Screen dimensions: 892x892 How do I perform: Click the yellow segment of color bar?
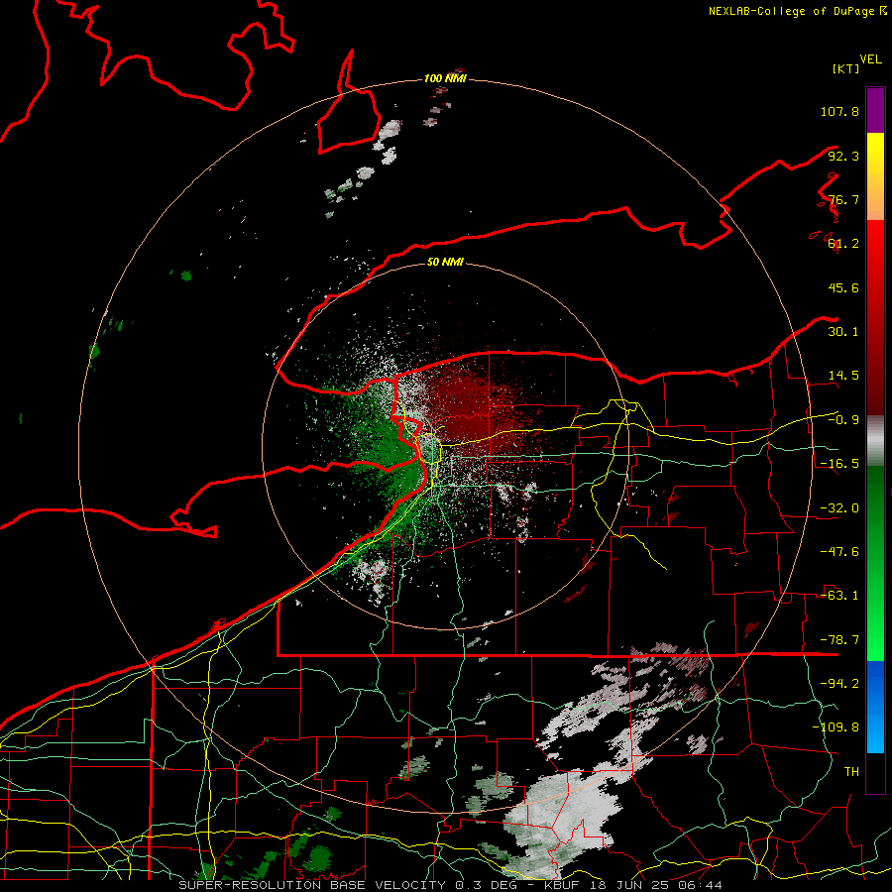pyautogui.click(x=875, y=155)
